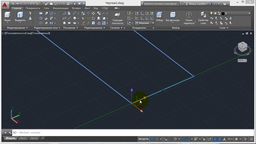Click the Autodesk Exchange X icon
This screenshot has width=256, height=144.
(211, 4)
